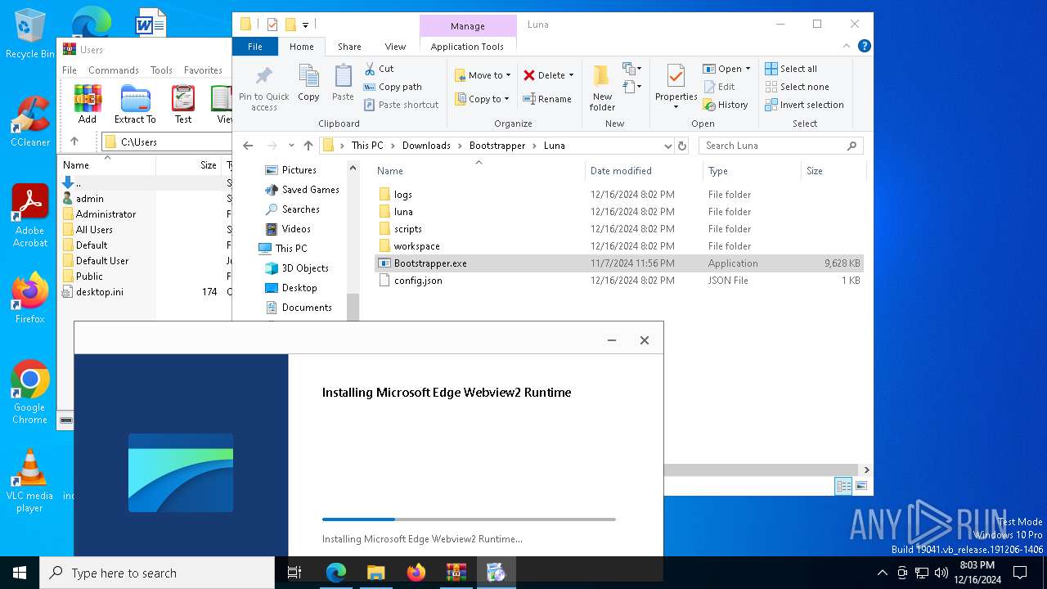Open Quick Access Toolbar customize dropdown

pyautogui.click(x=305, y=25)
